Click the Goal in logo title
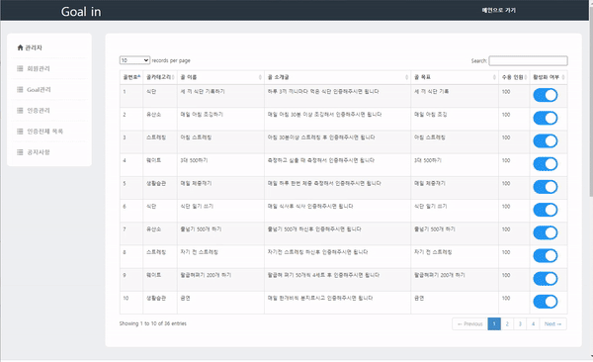This screenshot has width=593, height=362. pos(81,12)
